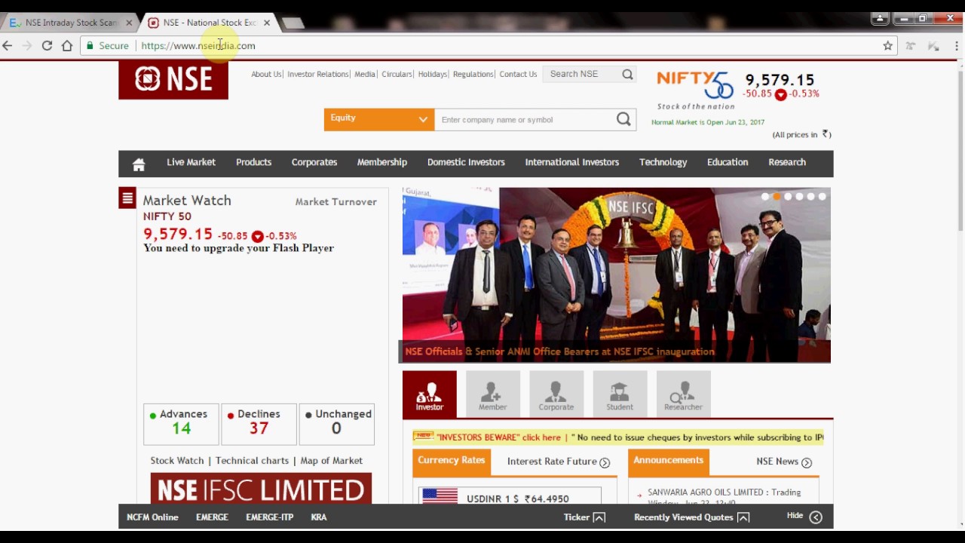Viewport: 965px width, 543px height.
Task: Open the Investor section icon
Action: coord(430,394)
